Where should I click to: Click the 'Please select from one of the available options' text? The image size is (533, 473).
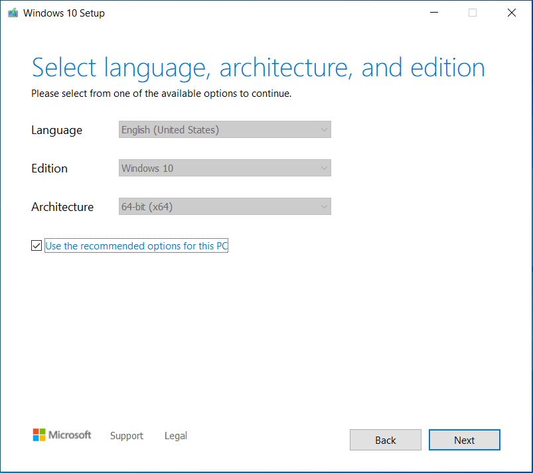[161, 94]
